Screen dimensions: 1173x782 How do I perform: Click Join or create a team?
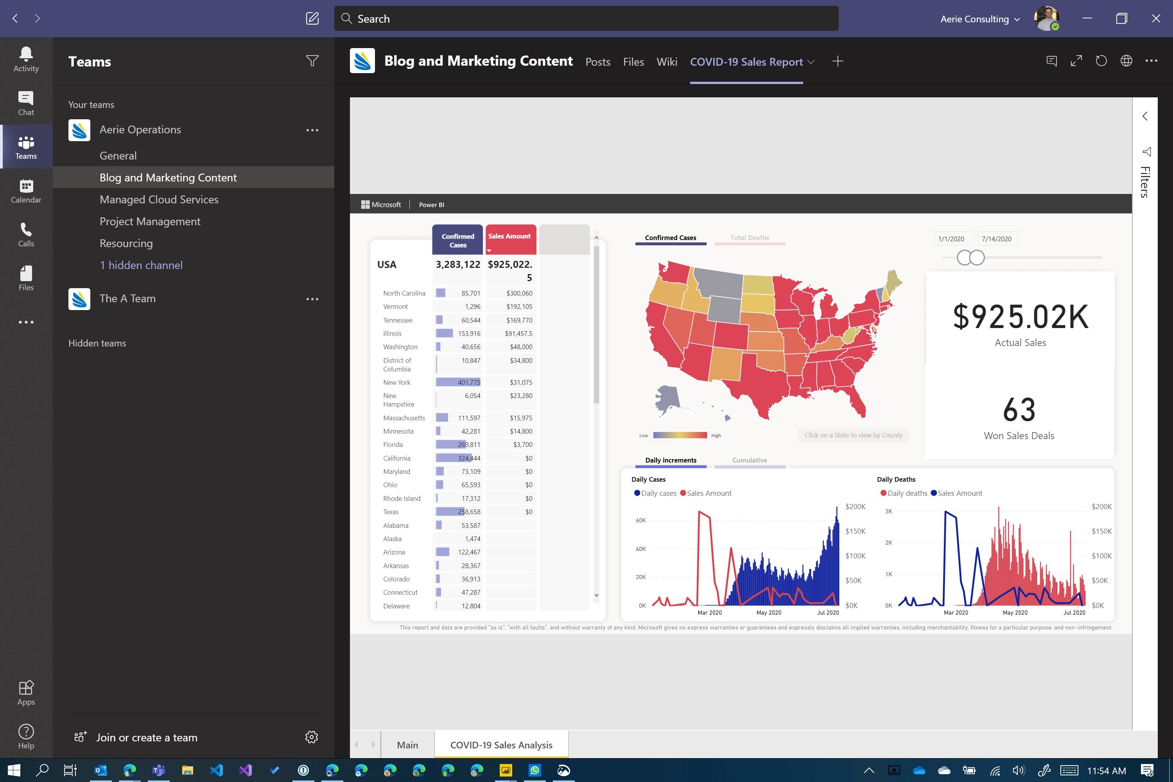click(x=136, y=737)
